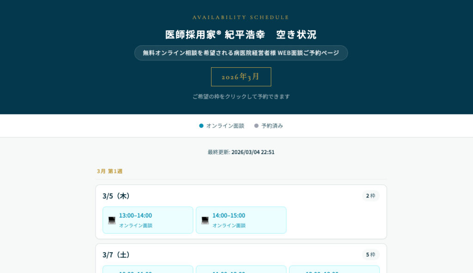Click the blue オンライン面談 legend dot
Screen dimensions: 473x273
pyautogui.click(x=201, y=125)
